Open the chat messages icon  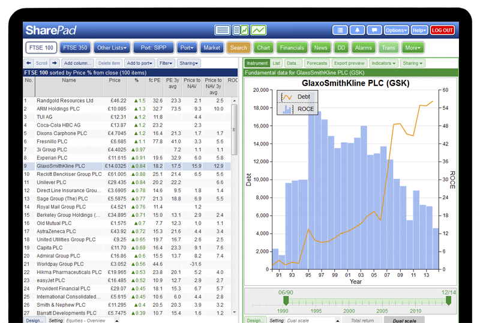tap(374, 30)
